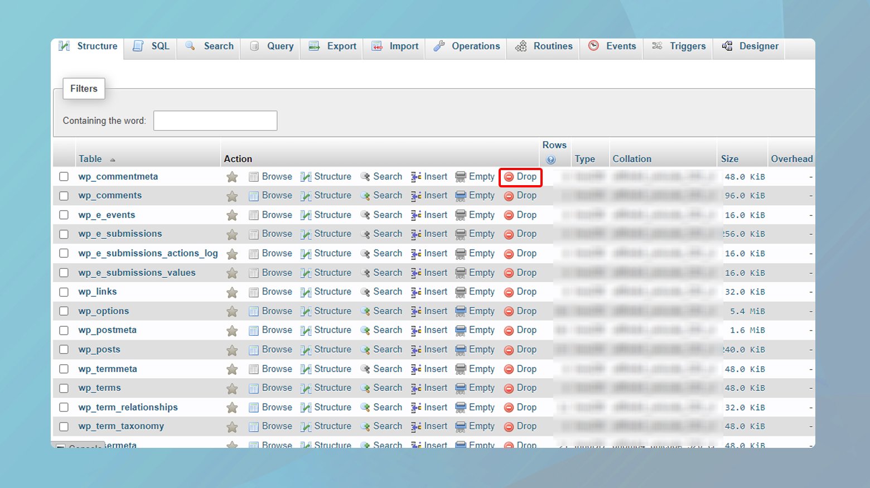Click the Drop link for wp_termmeta
This screenshot has height=488, width=870.
coord(526,369)
